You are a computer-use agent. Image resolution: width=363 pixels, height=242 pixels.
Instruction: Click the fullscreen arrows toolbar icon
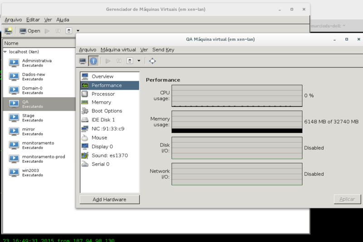pyautogui.click(x=152, y=61)
